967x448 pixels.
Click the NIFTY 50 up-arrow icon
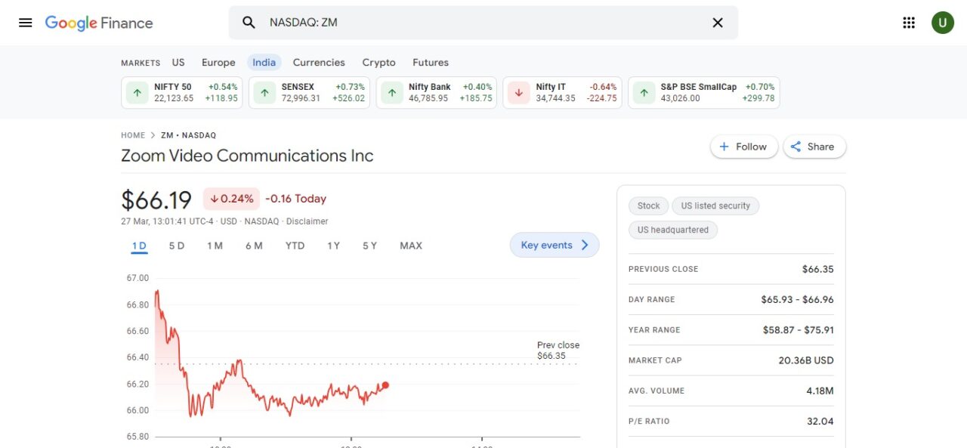coord(137,93)
